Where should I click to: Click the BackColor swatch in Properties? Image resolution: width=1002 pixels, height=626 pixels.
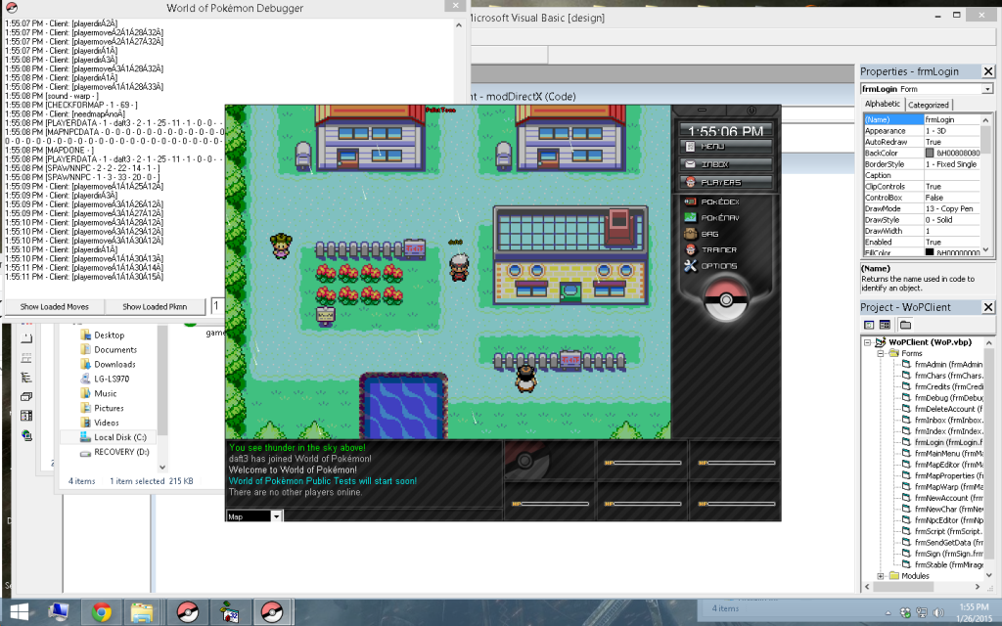[x=930, y=153]
